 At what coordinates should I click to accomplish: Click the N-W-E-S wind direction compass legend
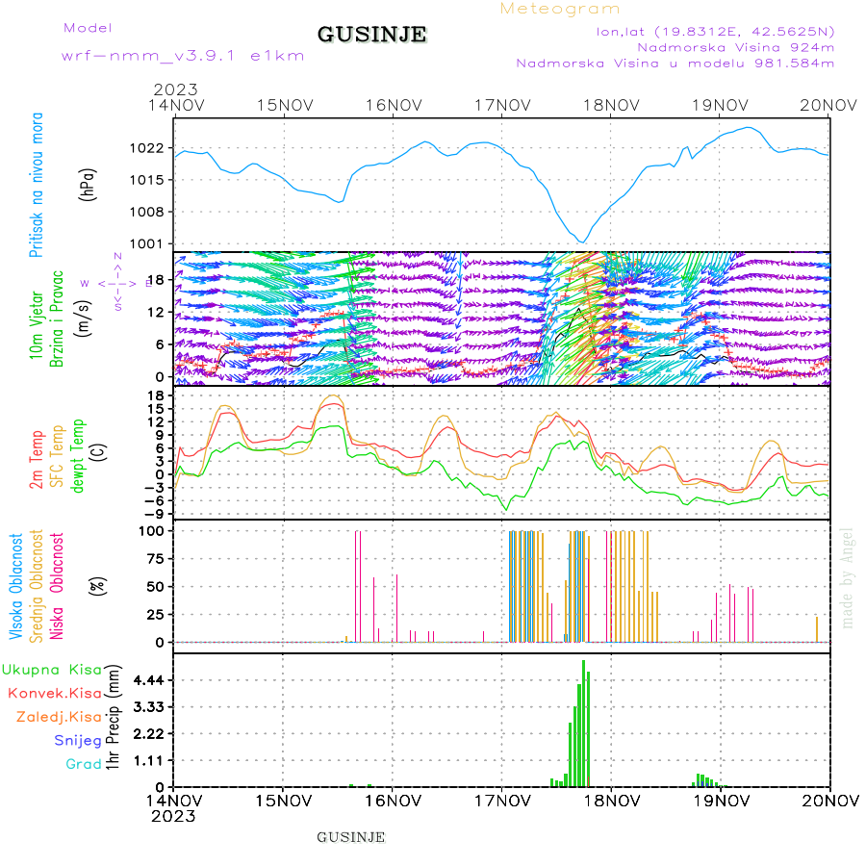click(x=117, y=283)
